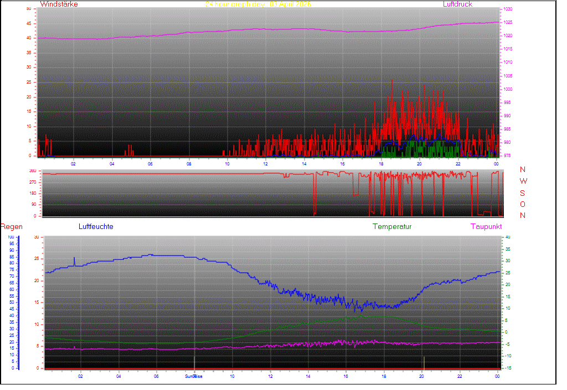The width and height of the screenshot is (567, 390).
Task: Click the 360 value on wind direction axis
Action: click(32, 171)
